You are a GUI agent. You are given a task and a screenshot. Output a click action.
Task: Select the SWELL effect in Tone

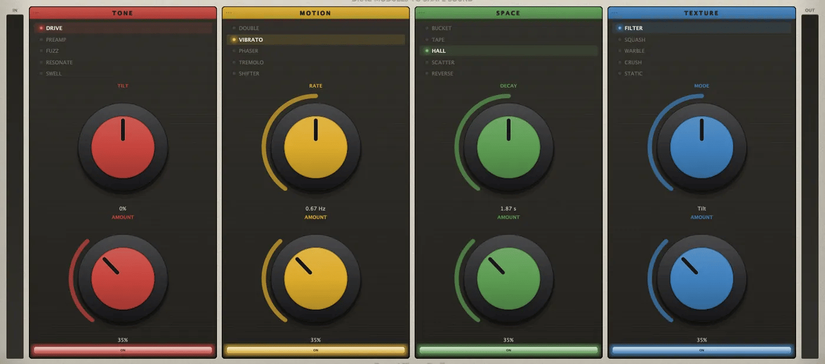point(123,74)
